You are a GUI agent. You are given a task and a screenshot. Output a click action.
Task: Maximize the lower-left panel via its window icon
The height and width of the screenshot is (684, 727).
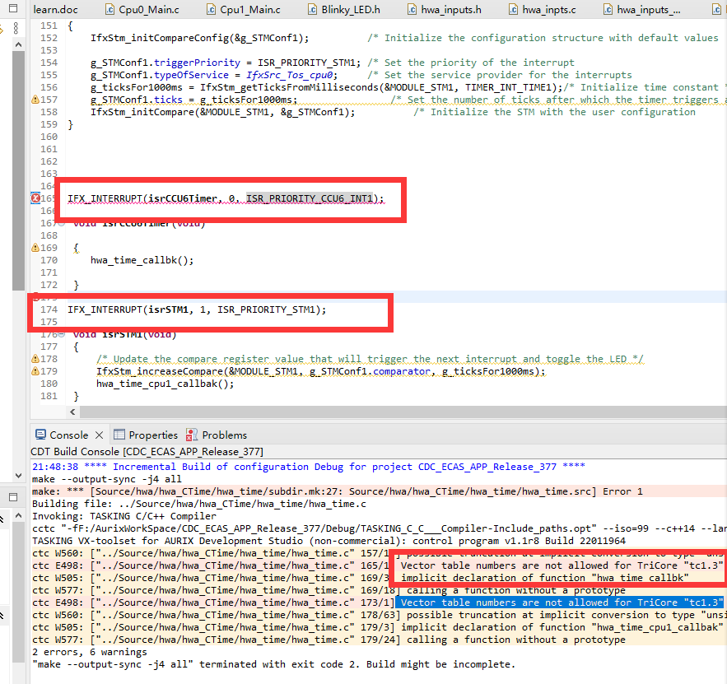coord(13,497)
